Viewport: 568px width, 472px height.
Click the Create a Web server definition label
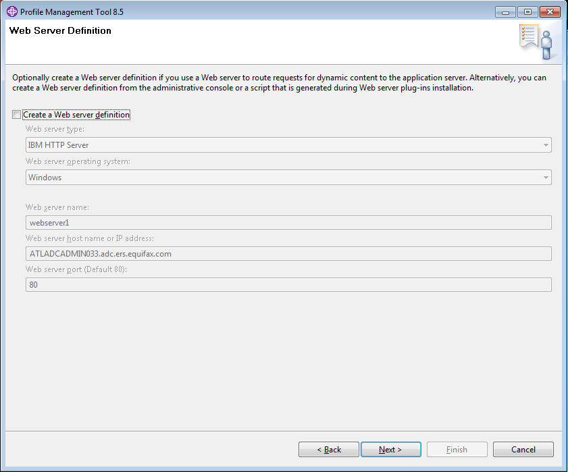(x=76, y=114)
